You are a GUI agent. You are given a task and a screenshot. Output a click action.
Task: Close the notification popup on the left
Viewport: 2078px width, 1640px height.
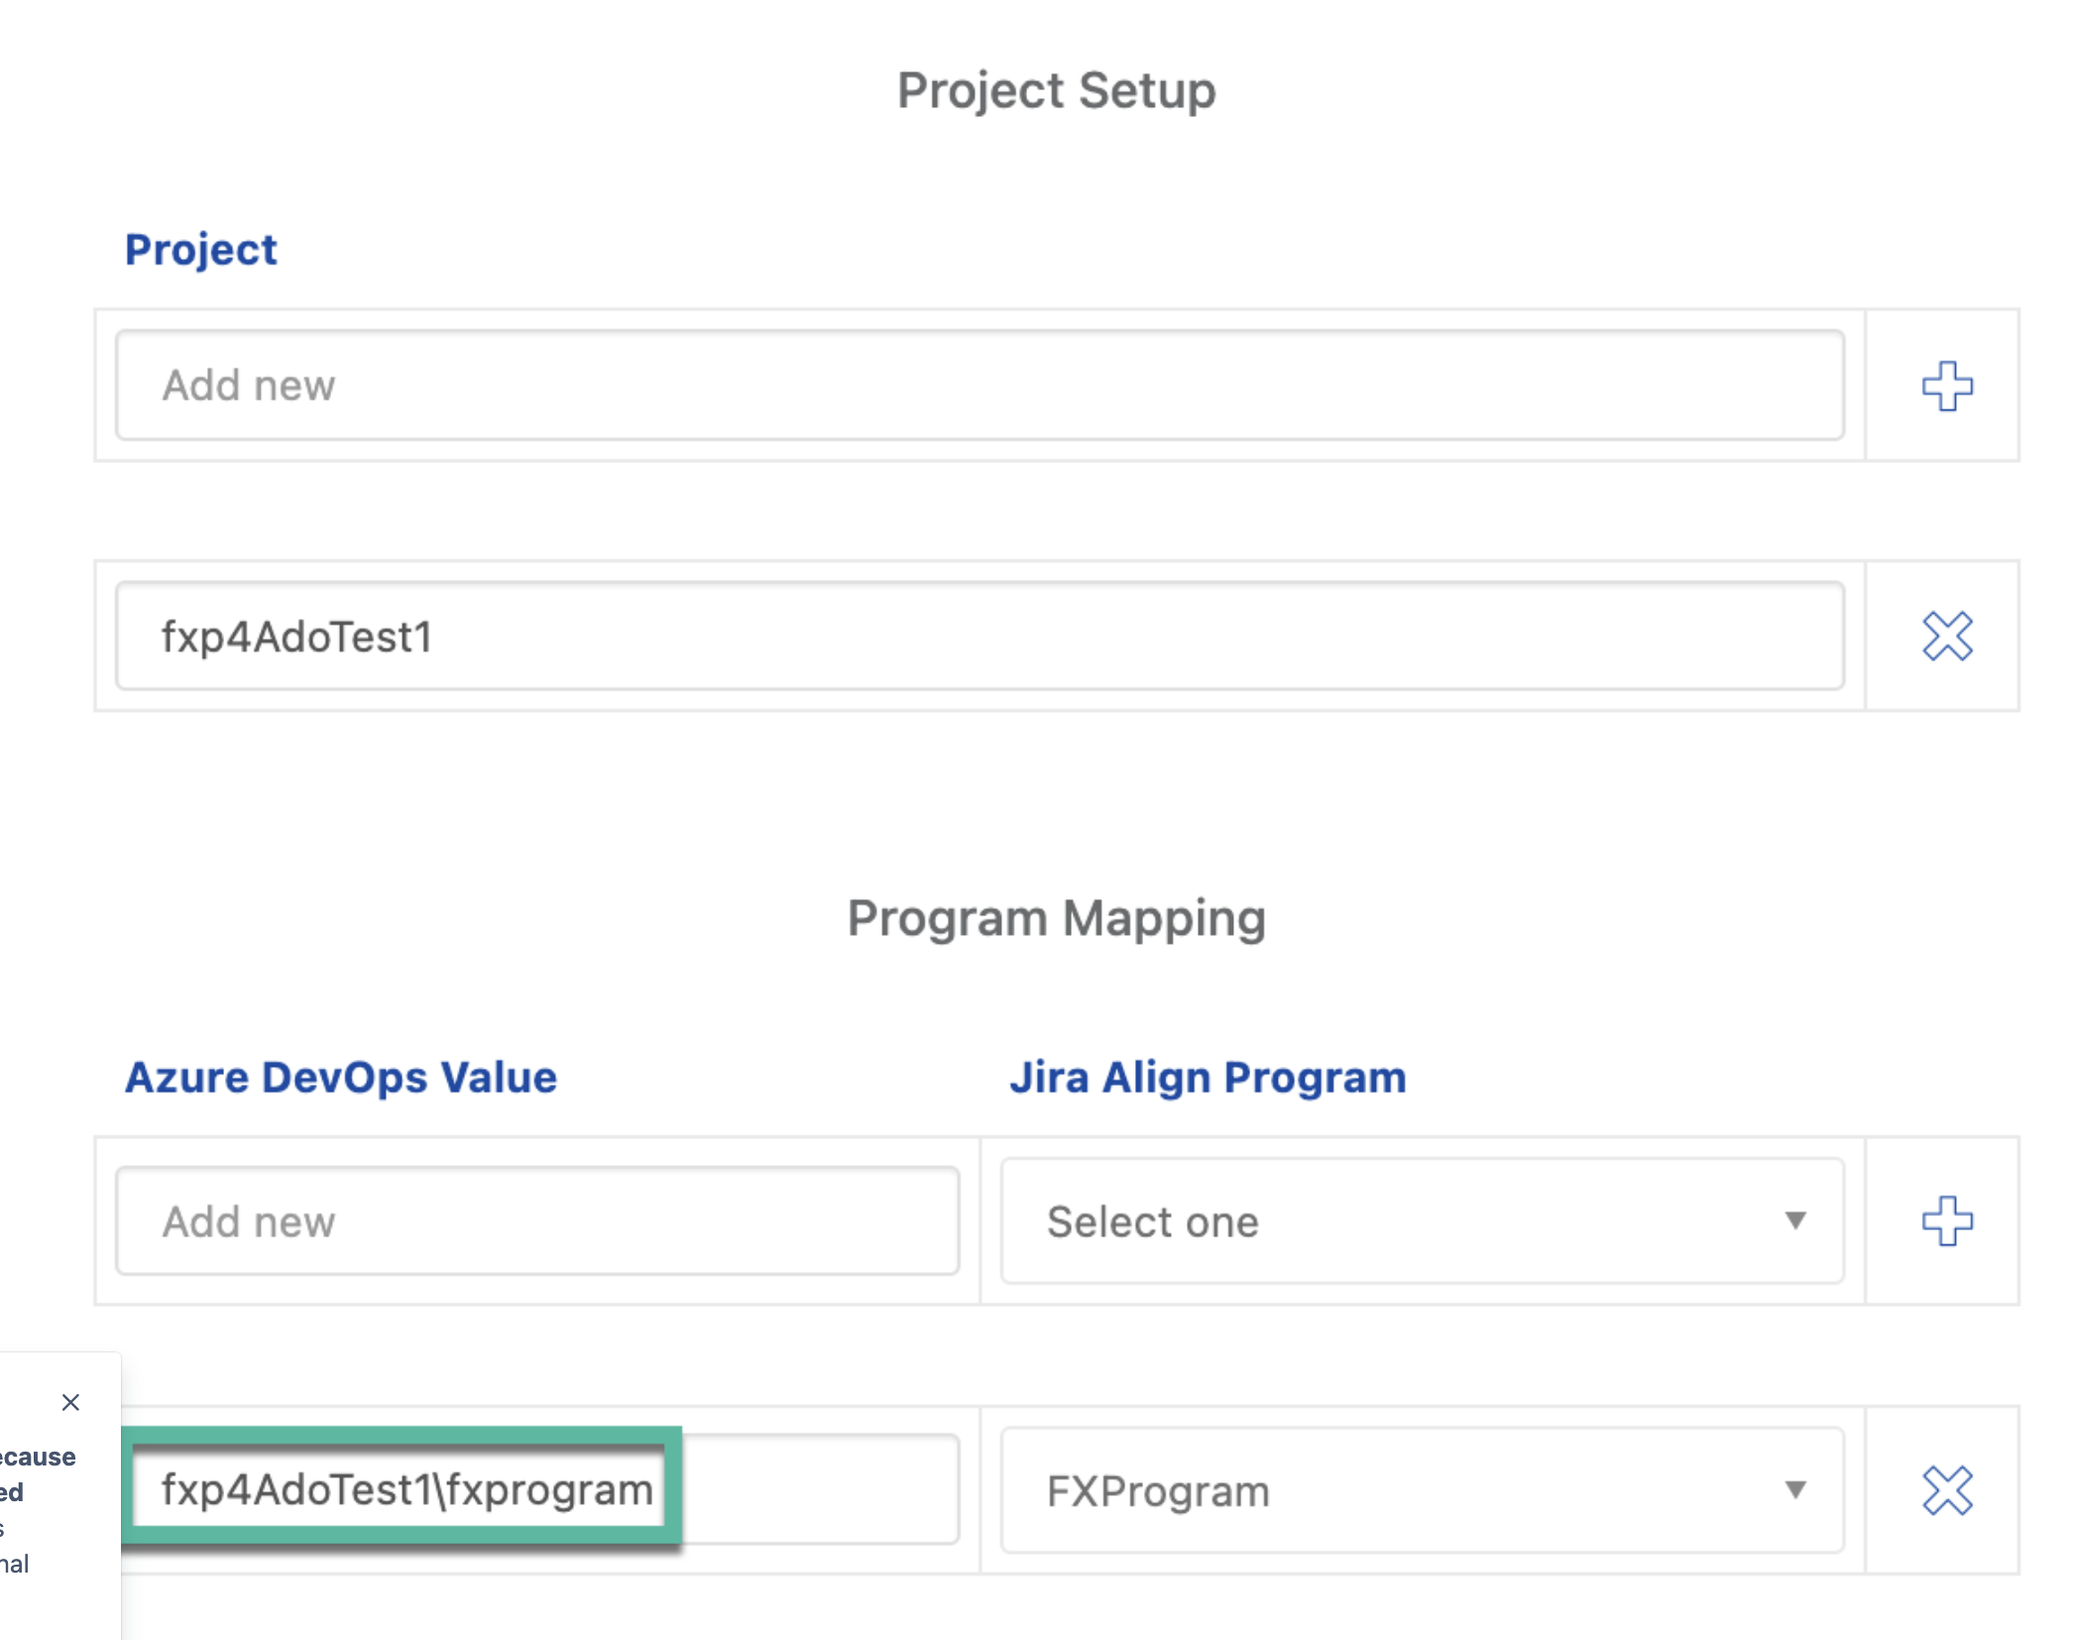(x=70, y=1402)
